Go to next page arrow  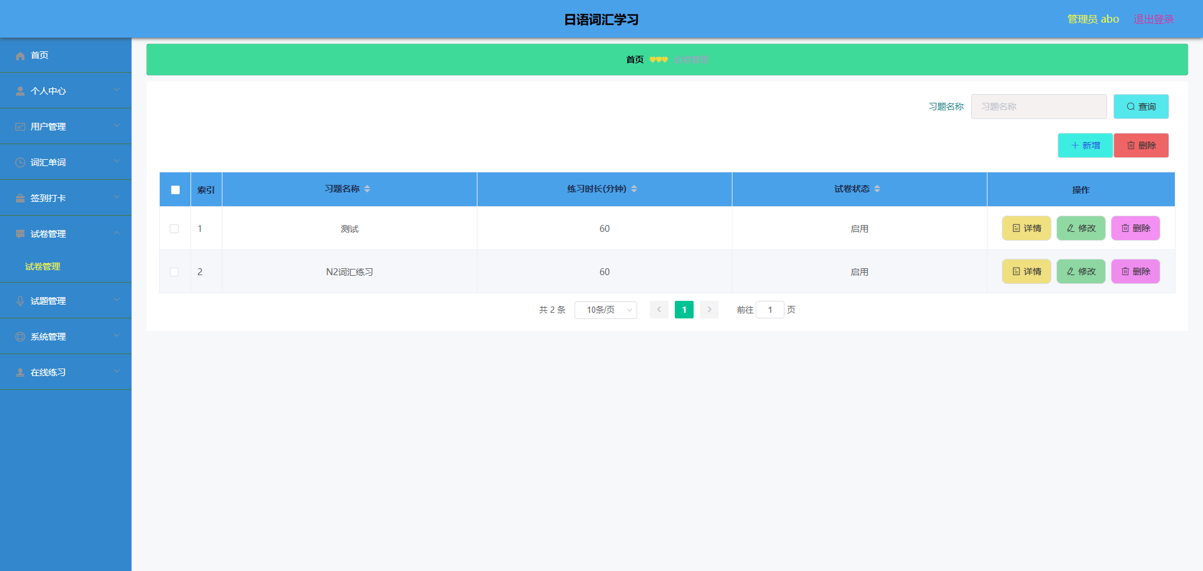coord(709,310)
